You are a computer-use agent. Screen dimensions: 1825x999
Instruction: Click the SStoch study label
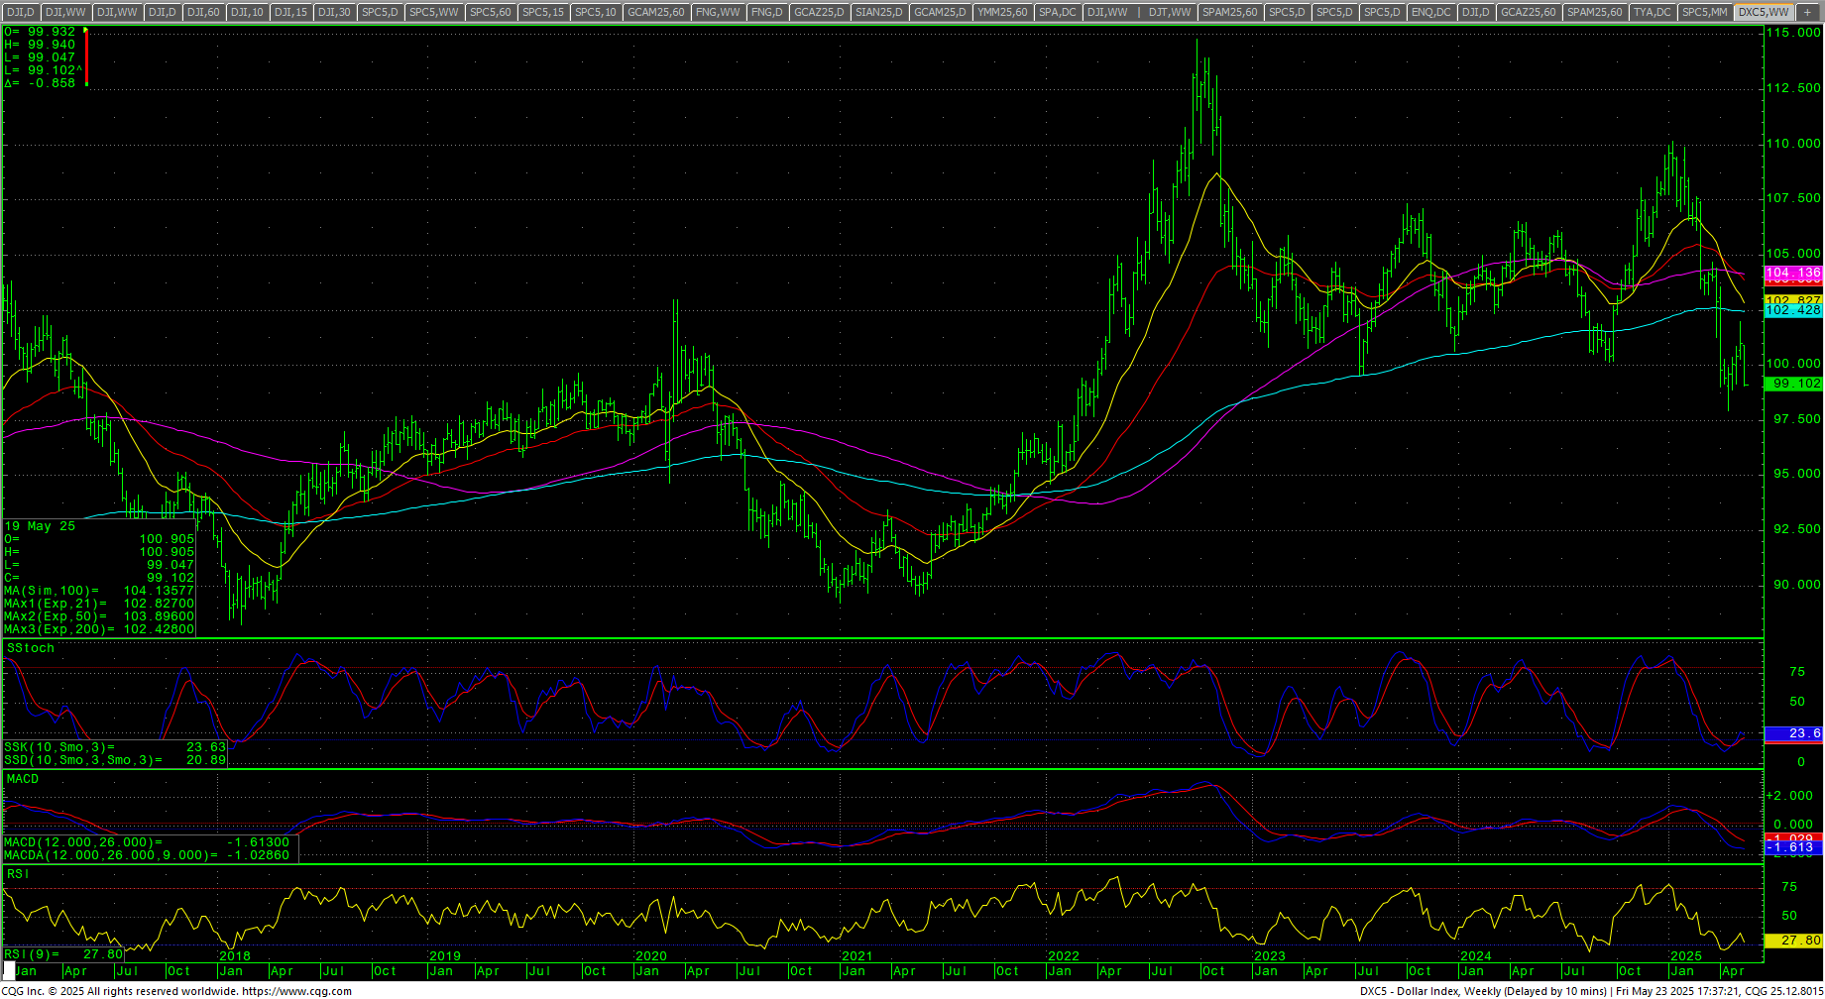[31, 648]
